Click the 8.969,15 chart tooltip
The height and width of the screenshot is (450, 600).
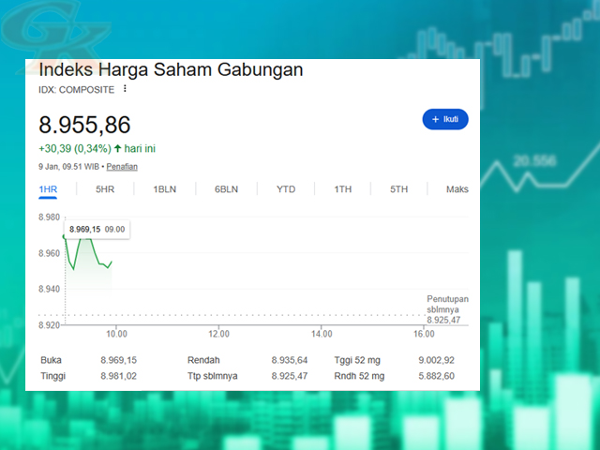pyautogui.click(x=97, y=229)
